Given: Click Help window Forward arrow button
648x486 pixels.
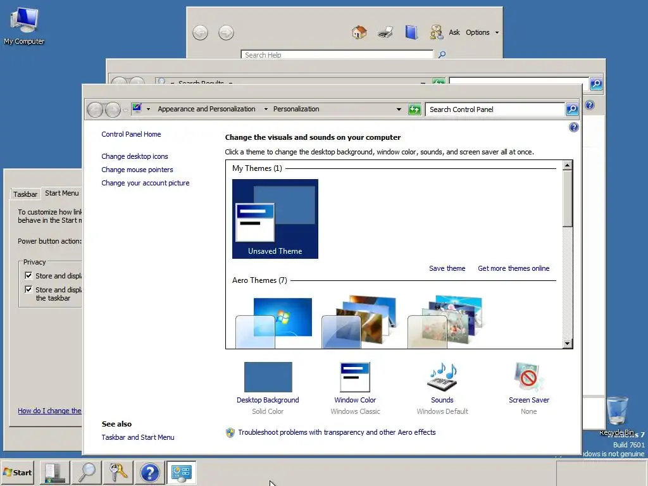Looking at the screenshot, I should pos(226,33).
